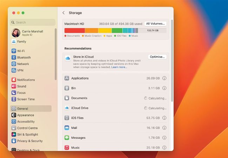Screen dimensions: 228x158
Task: Select the iCloud Drive row label
Action: point(80,108)
